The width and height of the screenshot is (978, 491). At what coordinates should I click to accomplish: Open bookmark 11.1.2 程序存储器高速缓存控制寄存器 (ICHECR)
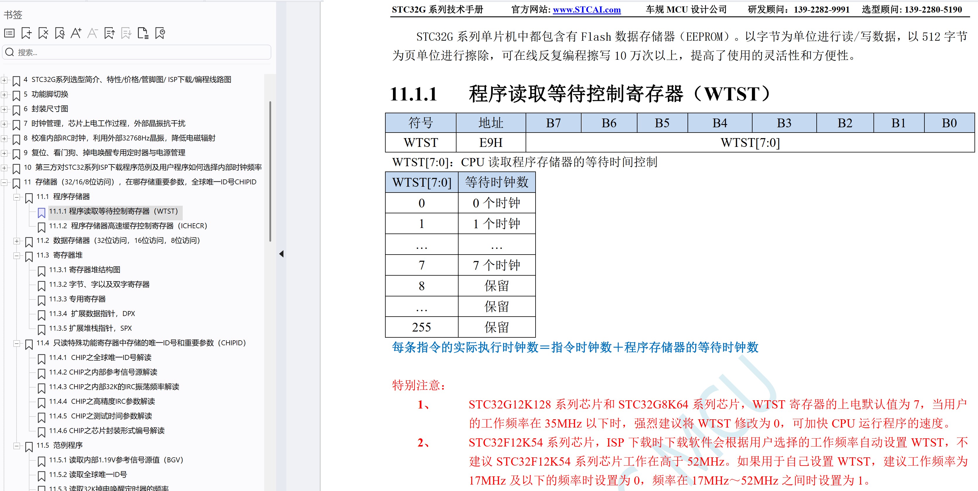(128, 226)
